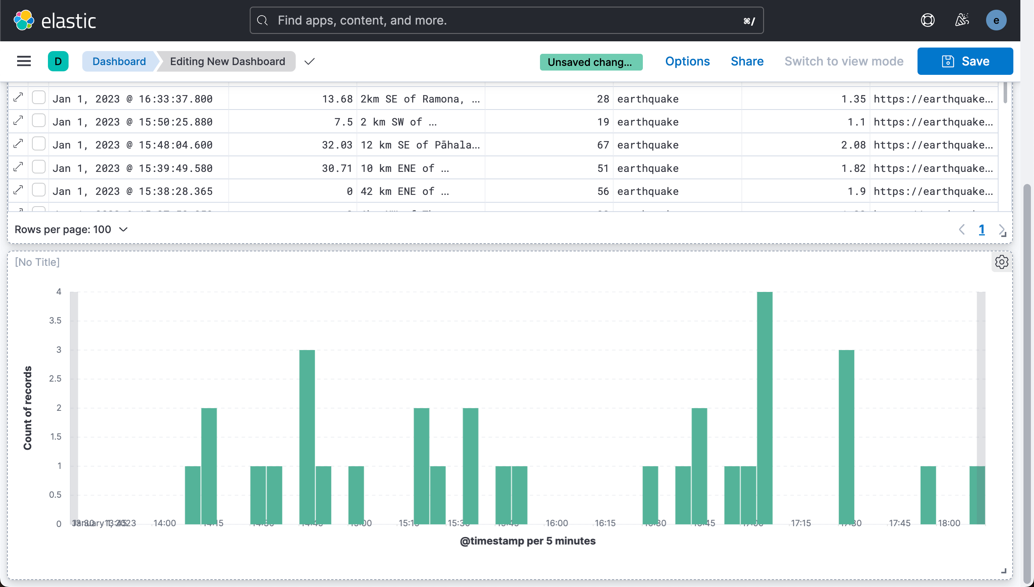Click the Find apps search field
Screen dimensions: 1034x587
506,20
